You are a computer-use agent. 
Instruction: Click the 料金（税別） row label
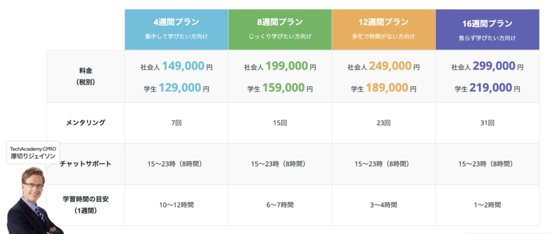(x=86, y=76)
